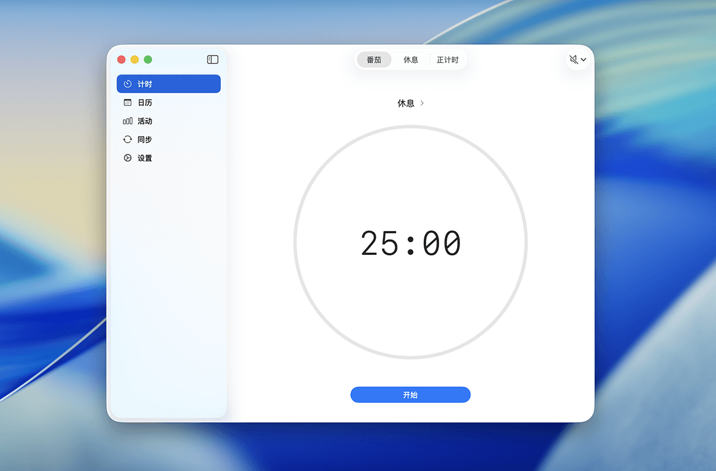Close the timer window with the red button
Image resolution: width=716 pixels, height=471 pixels.
(x=121, y=59)
